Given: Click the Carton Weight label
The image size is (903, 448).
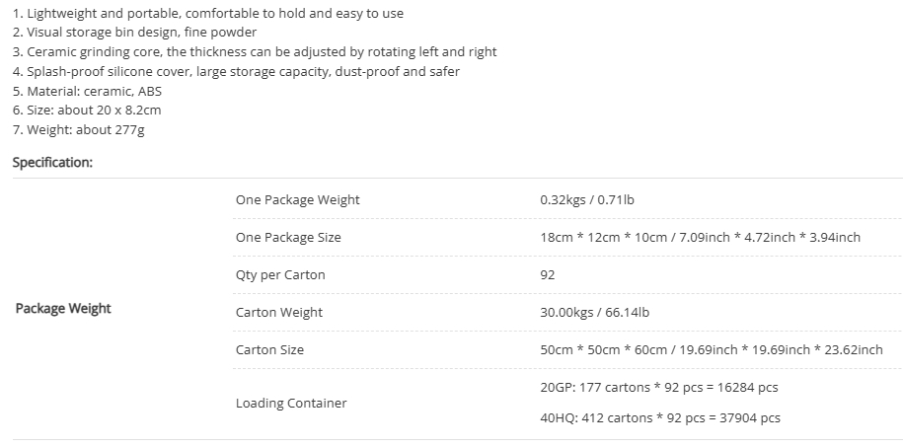Looking at the screenshot, I should point(278,312).
